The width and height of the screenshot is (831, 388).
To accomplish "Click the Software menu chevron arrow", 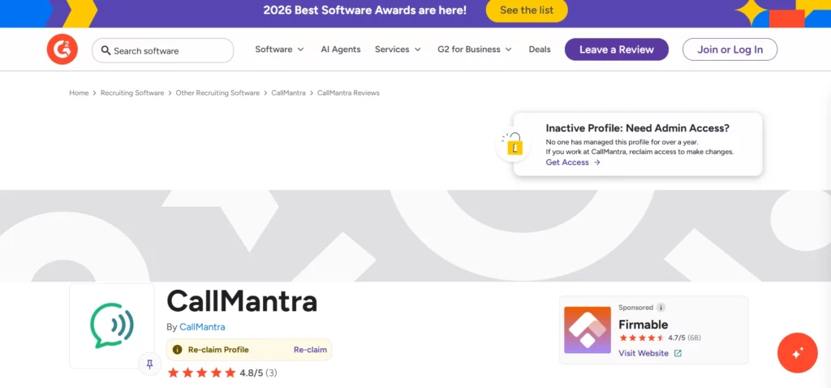I will [300, 50].
